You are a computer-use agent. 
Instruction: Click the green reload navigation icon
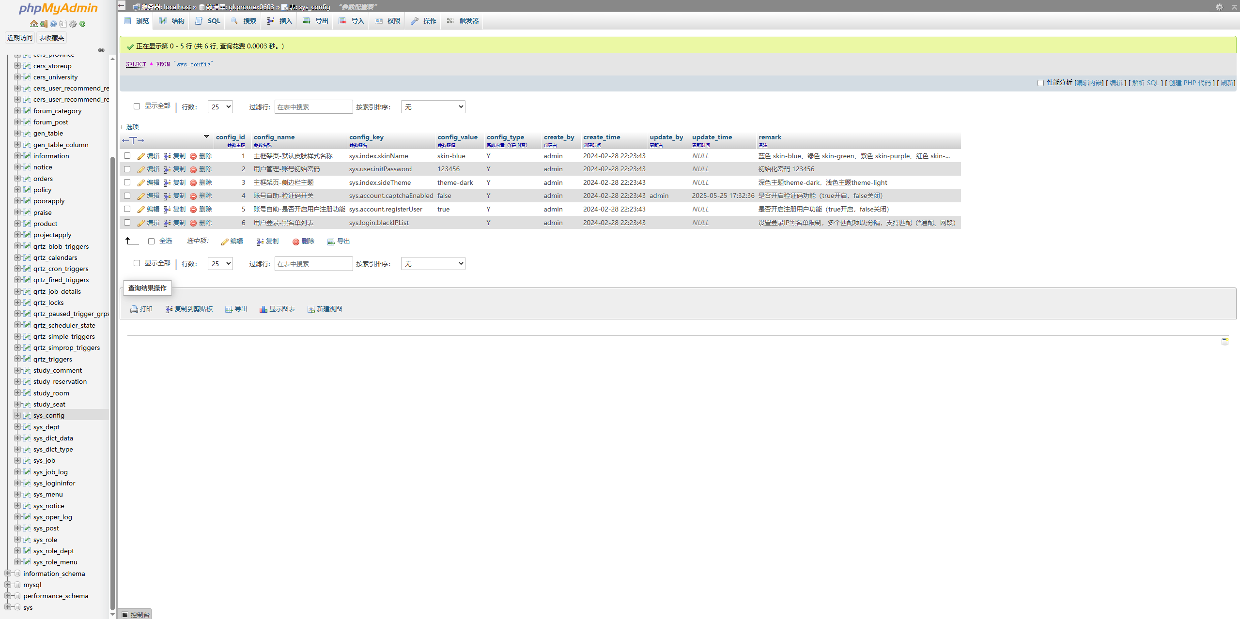point(82,24)
